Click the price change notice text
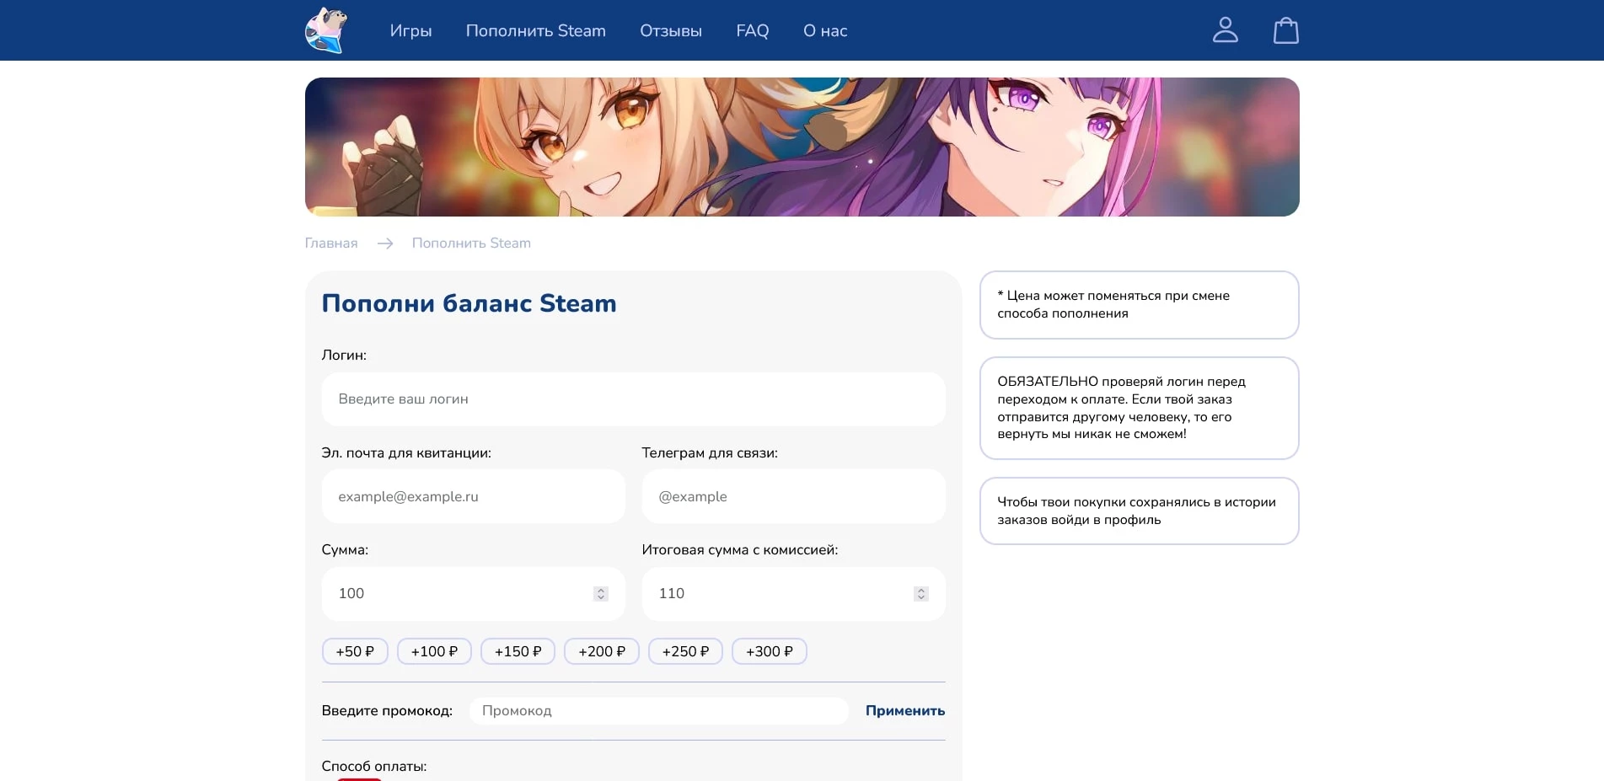 [1113, 305]
